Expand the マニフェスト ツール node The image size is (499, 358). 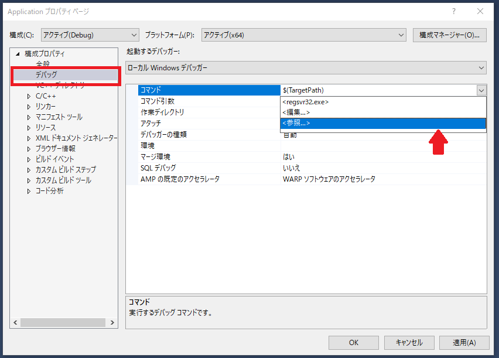(x=29, y=117)
